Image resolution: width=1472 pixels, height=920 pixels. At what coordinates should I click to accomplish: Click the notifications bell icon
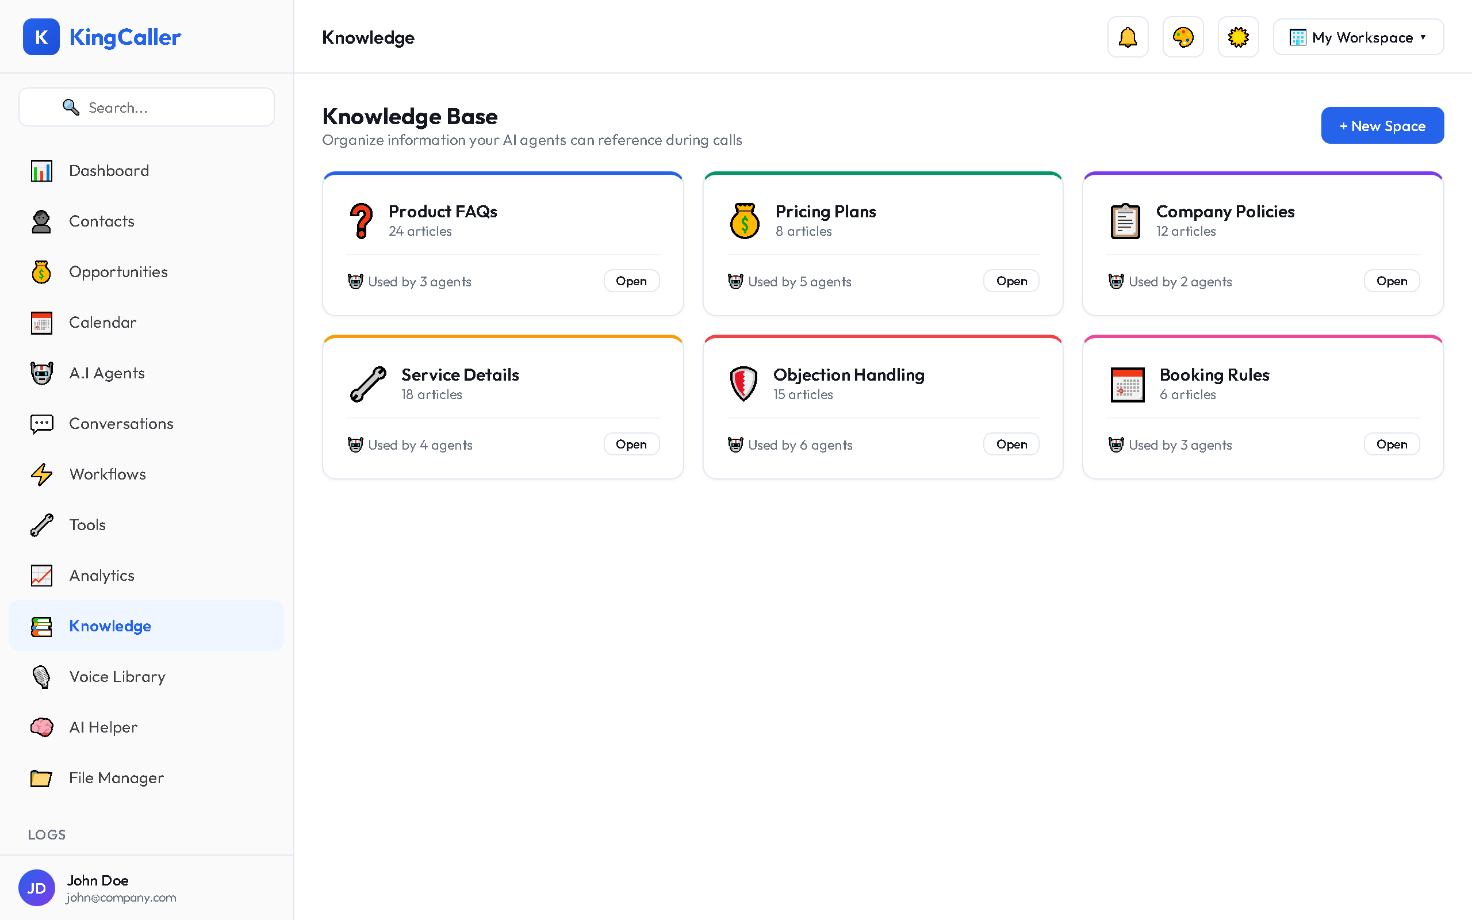coord(1127,37)
